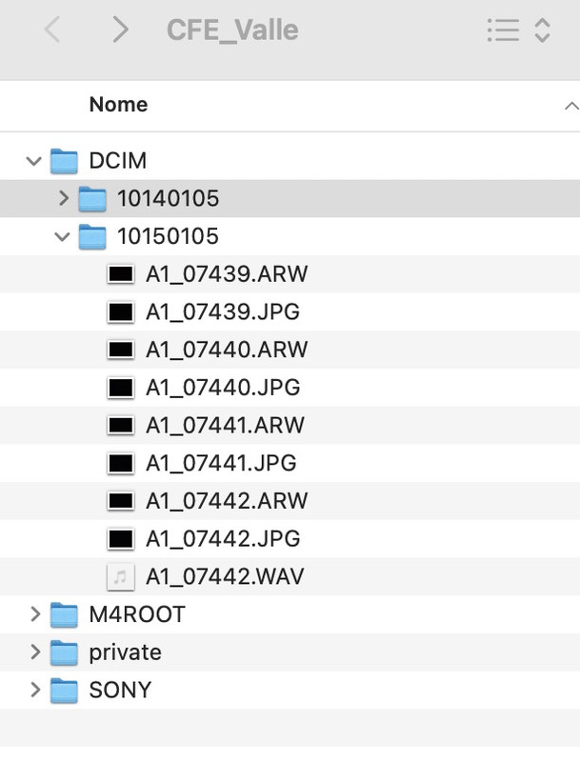Select the 10150105 folder icon

(x=92, y=236)
